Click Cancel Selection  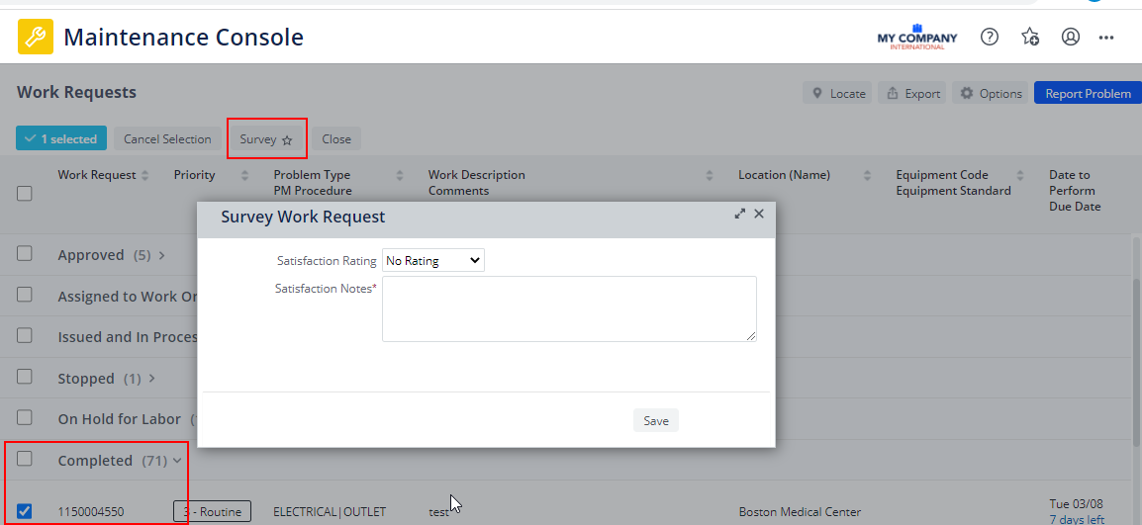pyautogui.click(x=167, y=139)
